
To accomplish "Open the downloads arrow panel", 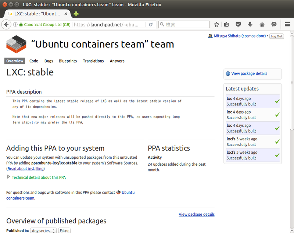I will point(250,25).
